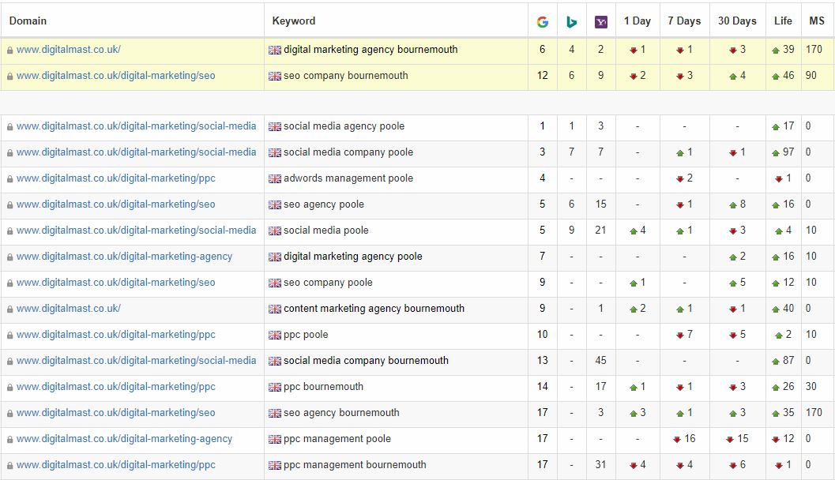This screenshot has width=835, height=480.
Task: Sort by the Life column header
Action: (x=783, y=21)
